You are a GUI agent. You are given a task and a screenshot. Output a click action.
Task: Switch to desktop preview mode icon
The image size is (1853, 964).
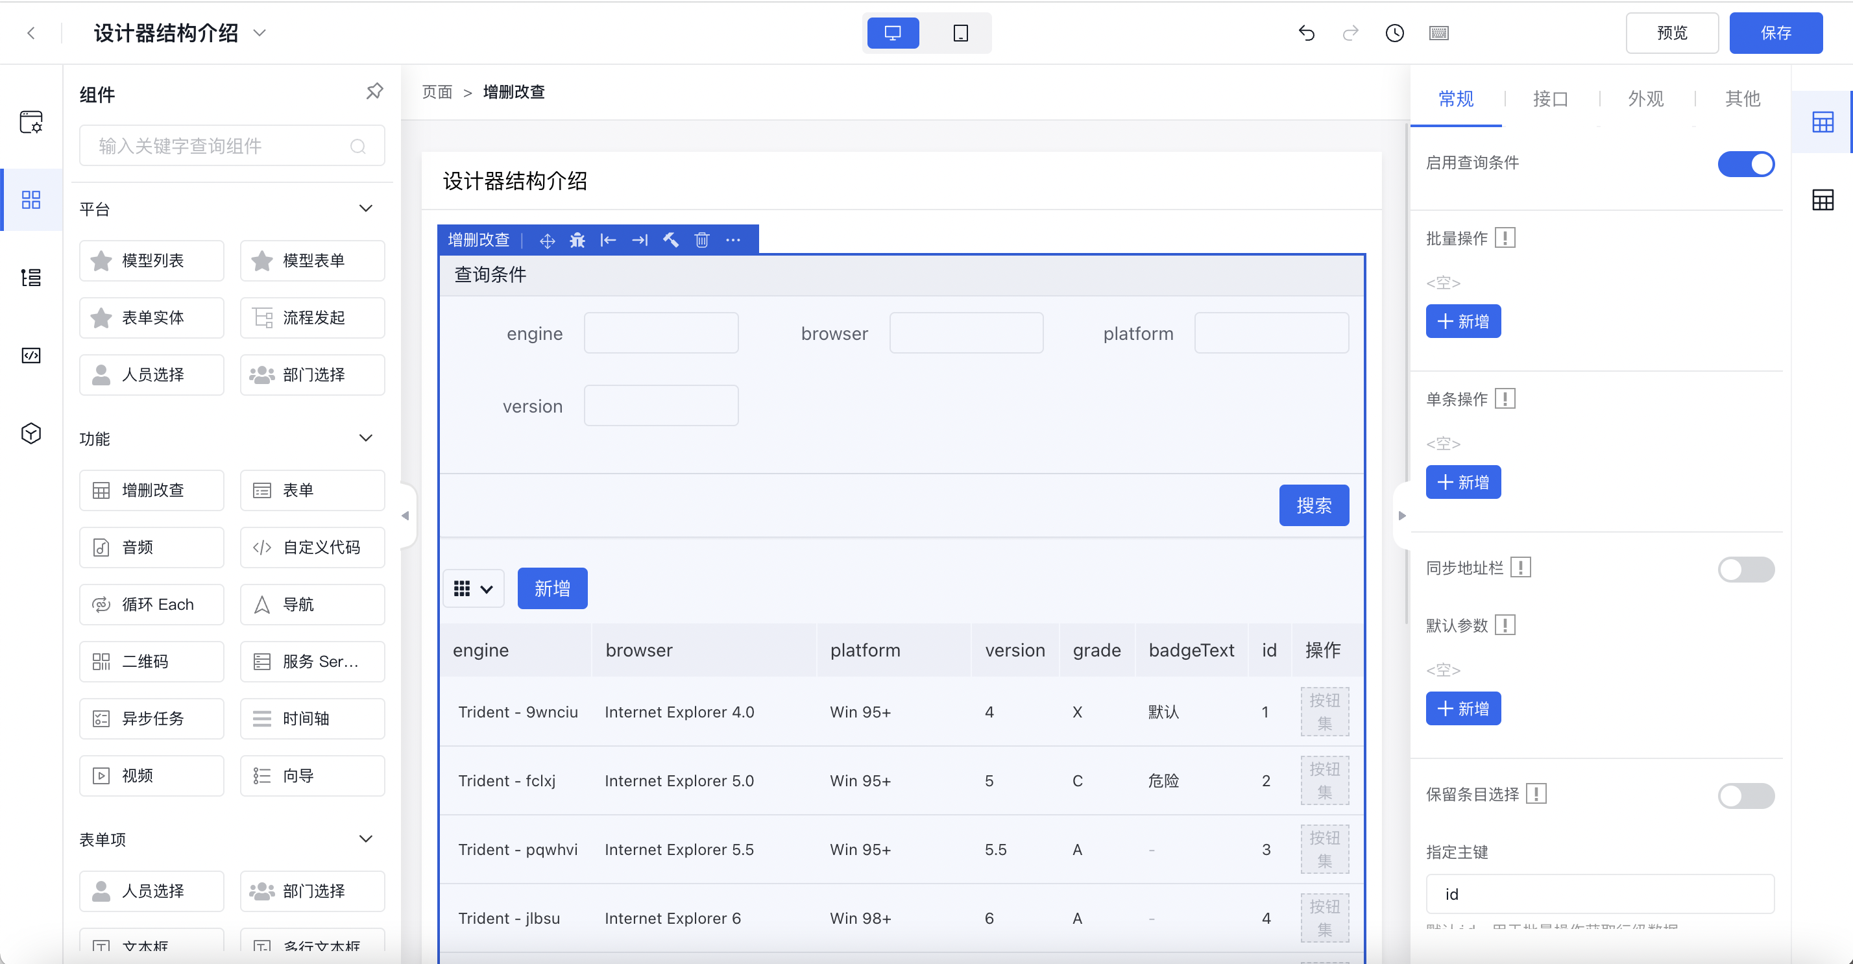tap(893, 33)
